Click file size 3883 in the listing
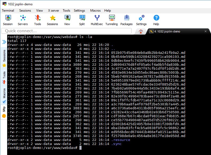 (77, 108)
